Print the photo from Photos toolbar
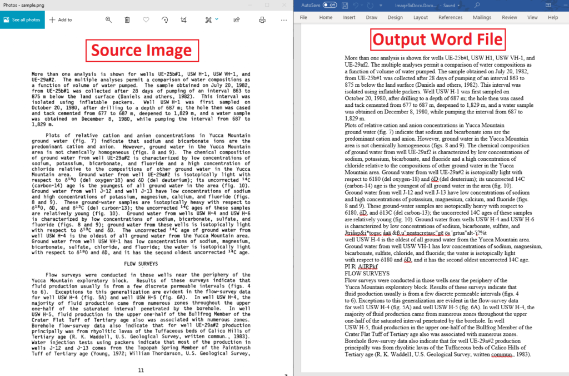The image size is (569, 376). pyautogui.click(x=262, y=19)
